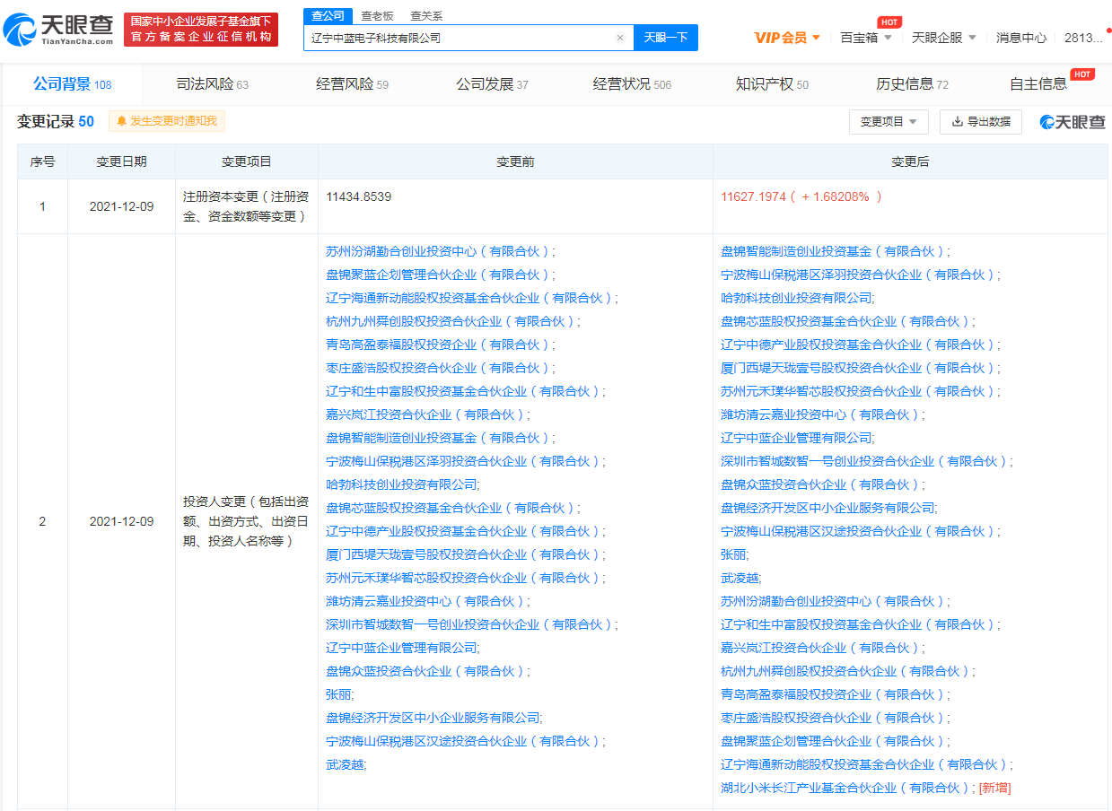Click the Tianyancha watermark logo at right
This screenshot has width=1112, height=811.
[x=1073, y=122]
